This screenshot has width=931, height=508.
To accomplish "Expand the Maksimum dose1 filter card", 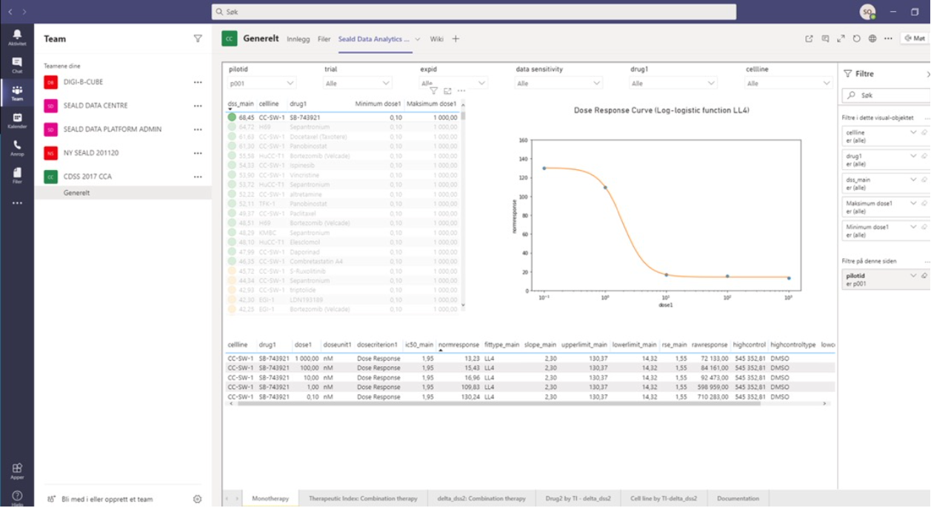I will pyautogui.click(x=913, y=203).
